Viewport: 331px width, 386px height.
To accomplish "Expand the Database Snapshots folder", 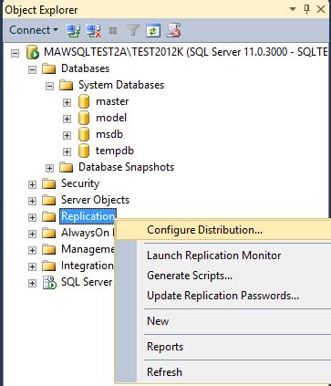I will 49,168.
